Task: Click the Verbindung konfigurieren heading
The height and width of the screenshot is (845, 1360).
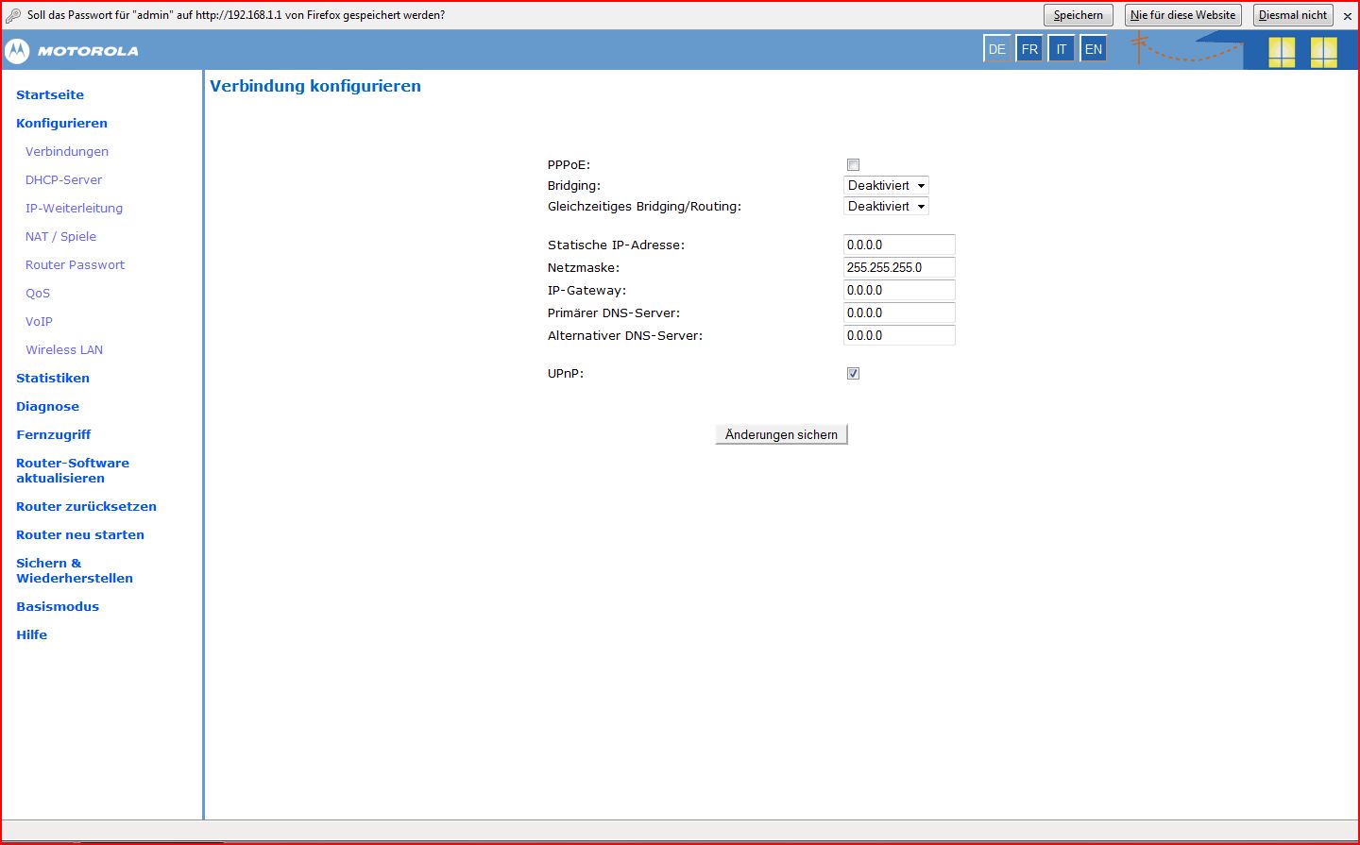Action: pos(315,86)
